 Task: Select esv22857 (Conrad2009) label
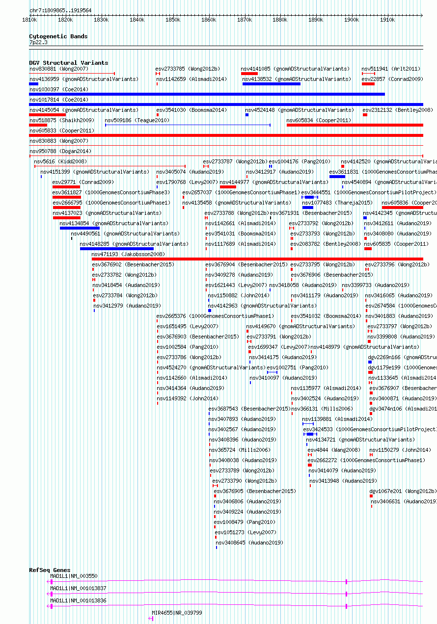coord(392,79)
